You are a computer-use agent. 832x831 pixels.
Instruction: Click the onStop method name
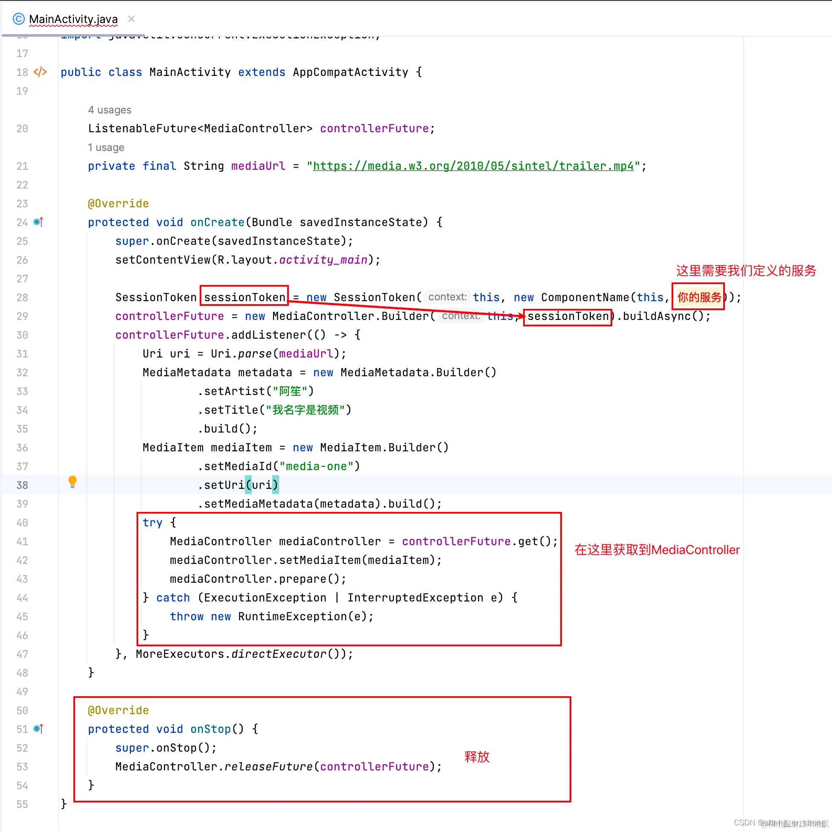[x=210, y=729]
